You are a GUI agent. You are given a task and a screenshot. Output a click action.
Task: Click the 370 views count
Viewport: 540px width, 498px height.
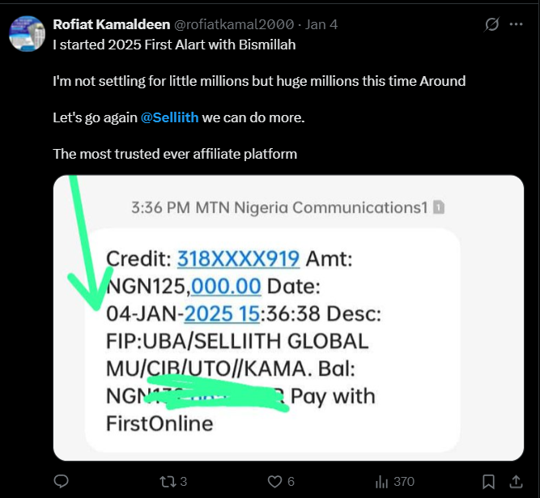pos(403,481)
